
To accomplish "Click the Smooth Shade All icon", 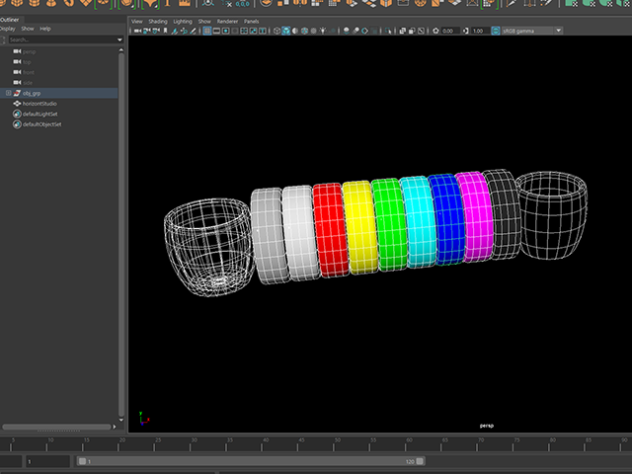I will (x=286, y=31).
